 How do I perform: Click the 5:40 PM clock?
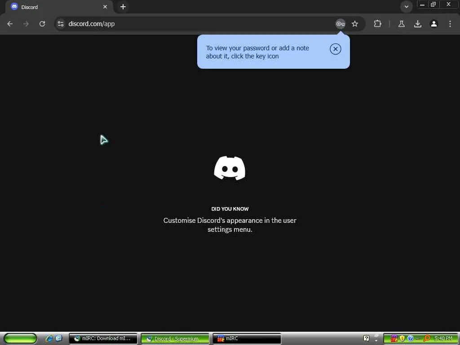443,339
